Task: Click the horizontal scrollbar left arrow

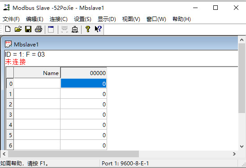Action: [4, 154]
